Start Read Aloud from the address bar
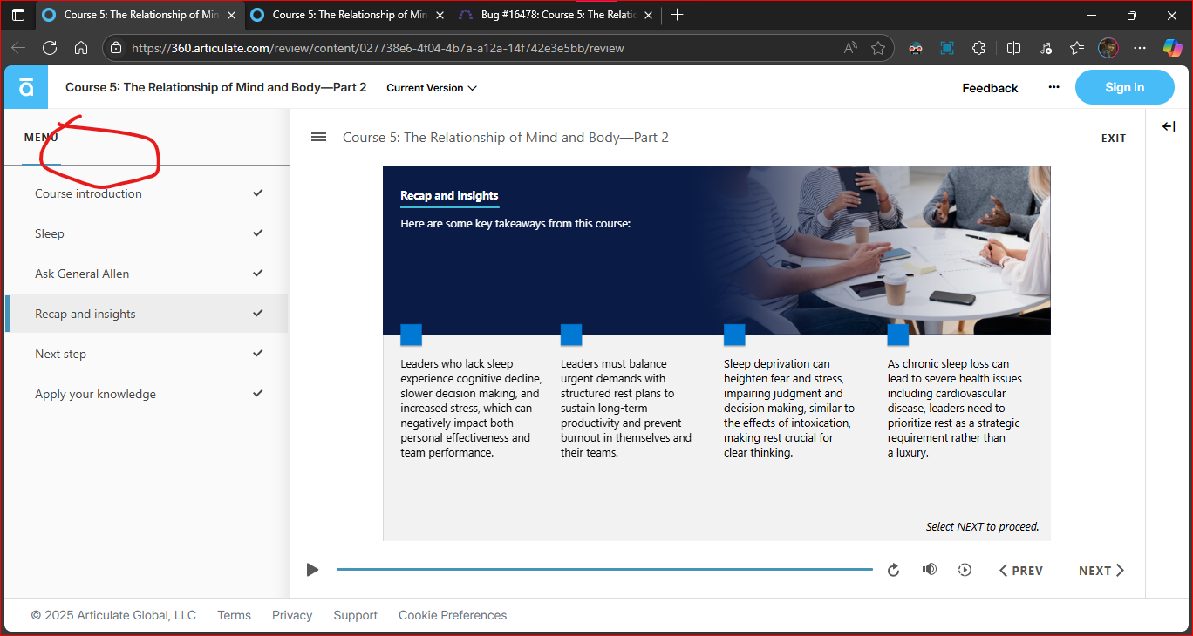Image resolution: width=1193 pixels, height=636 pixels. (x=850, y=48)
